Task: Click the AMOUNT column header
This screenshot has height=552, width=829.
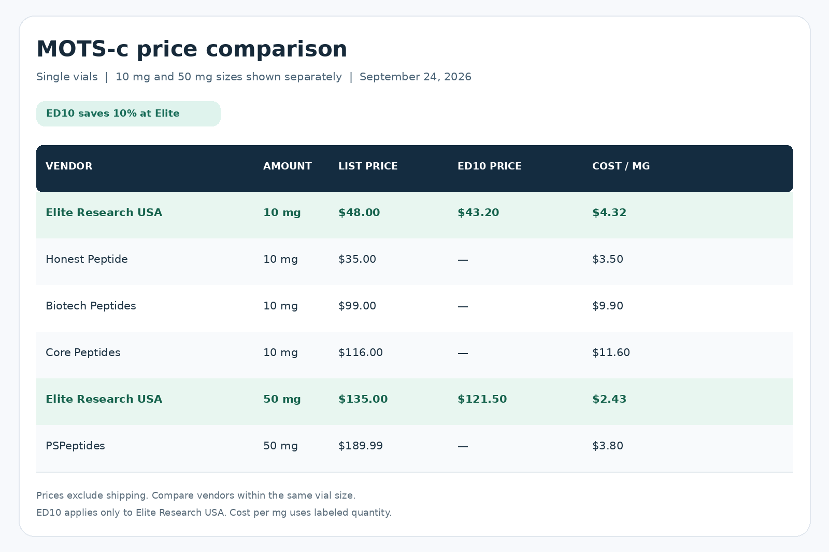Action: tap(288, 166)
